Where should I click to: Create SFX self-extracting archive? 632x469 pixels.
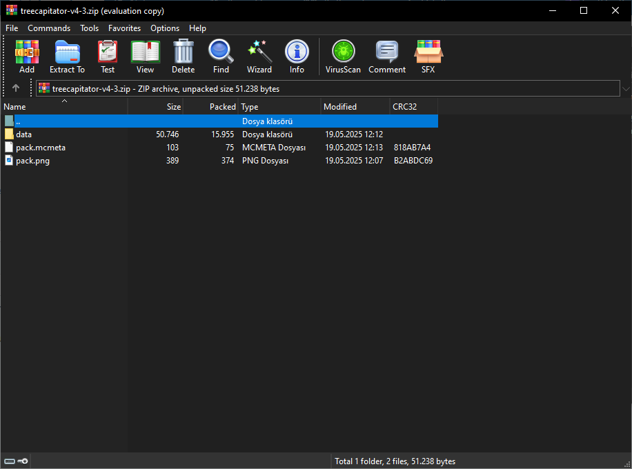[x=428, y=56]
